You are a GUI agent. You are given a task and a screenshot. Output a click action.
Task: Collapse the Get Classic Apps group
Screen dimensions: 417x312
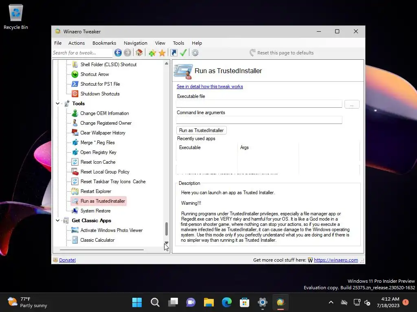(x=58, y=221)
